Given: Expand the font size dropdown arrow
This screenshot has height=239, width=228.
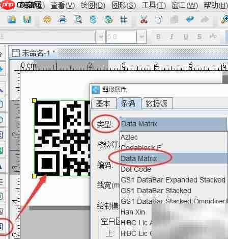Looking at the screenshot, I should click(141, 37).
